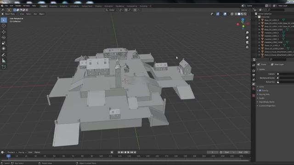Expand the Custom Properties panel

(267, 106)
